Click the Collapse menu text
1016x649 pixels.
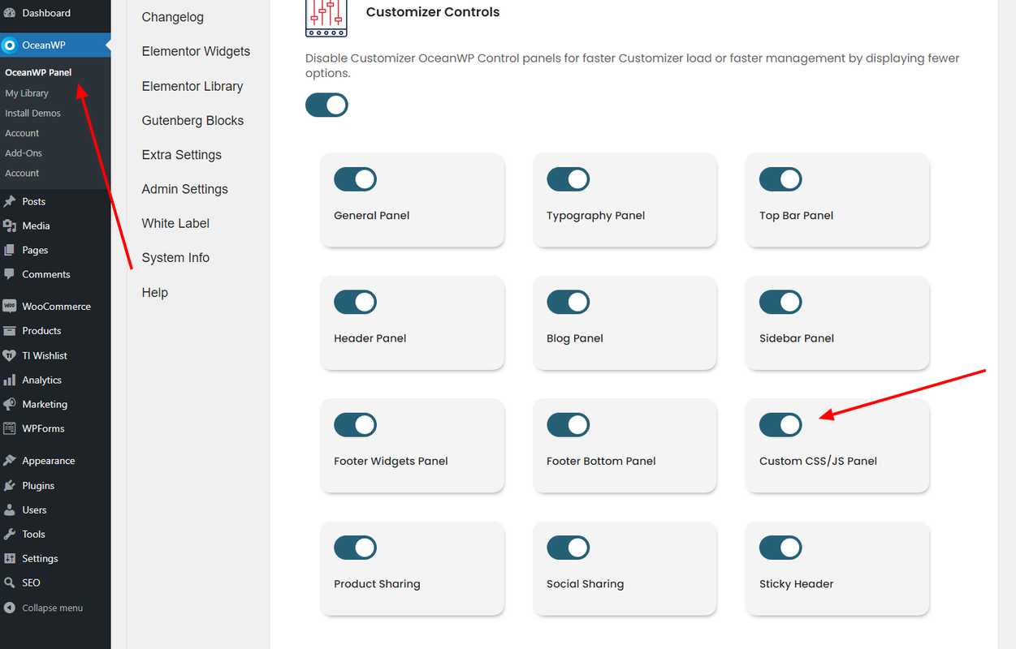click(52, 608)
